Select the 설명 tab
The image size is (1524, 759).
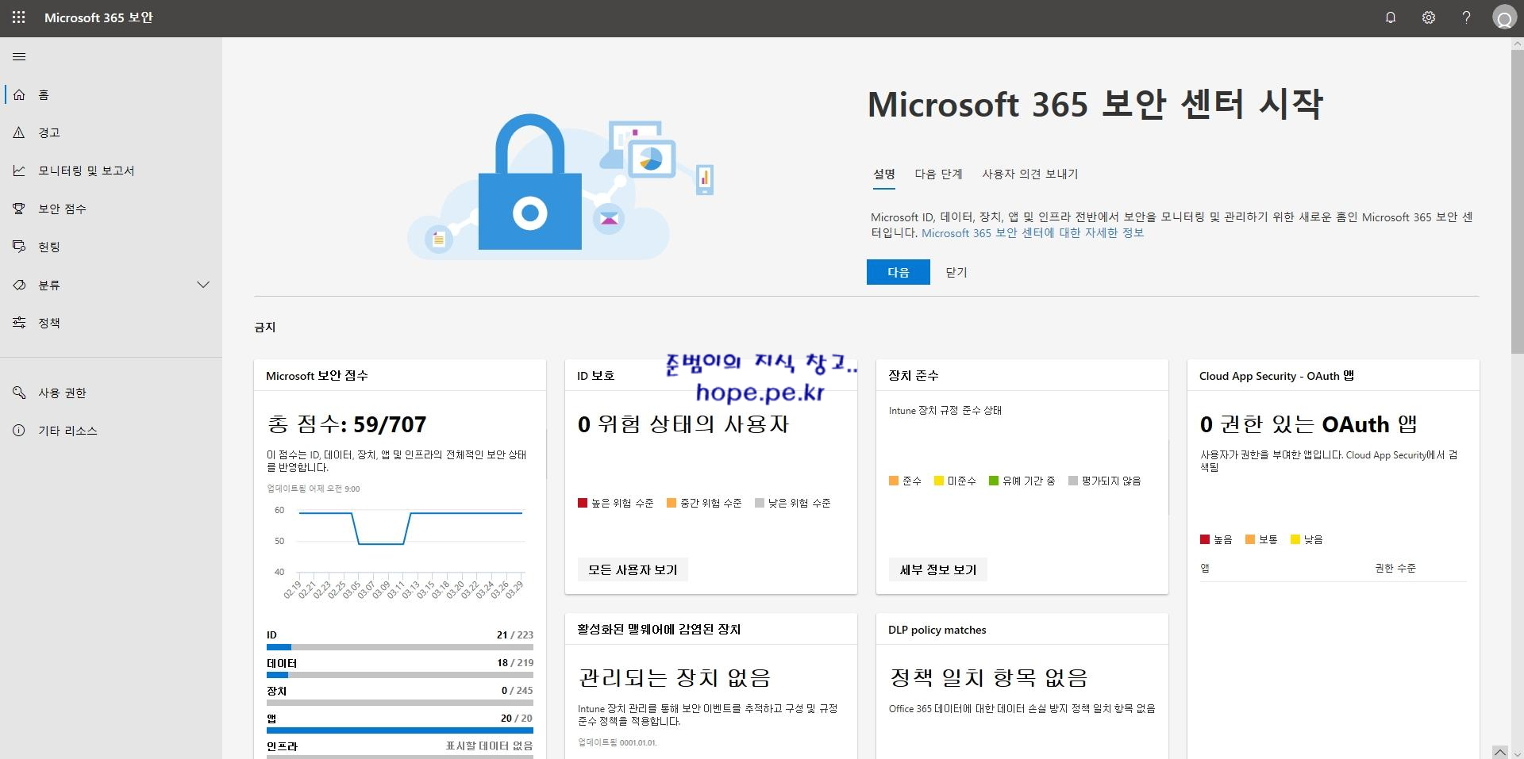pos(884,174)
